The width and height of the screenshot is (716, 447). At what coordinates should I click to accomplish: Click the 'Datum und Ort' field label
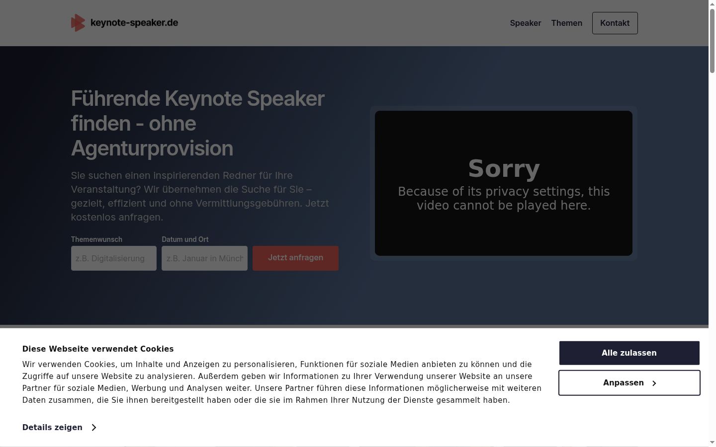tap(185, 239)
